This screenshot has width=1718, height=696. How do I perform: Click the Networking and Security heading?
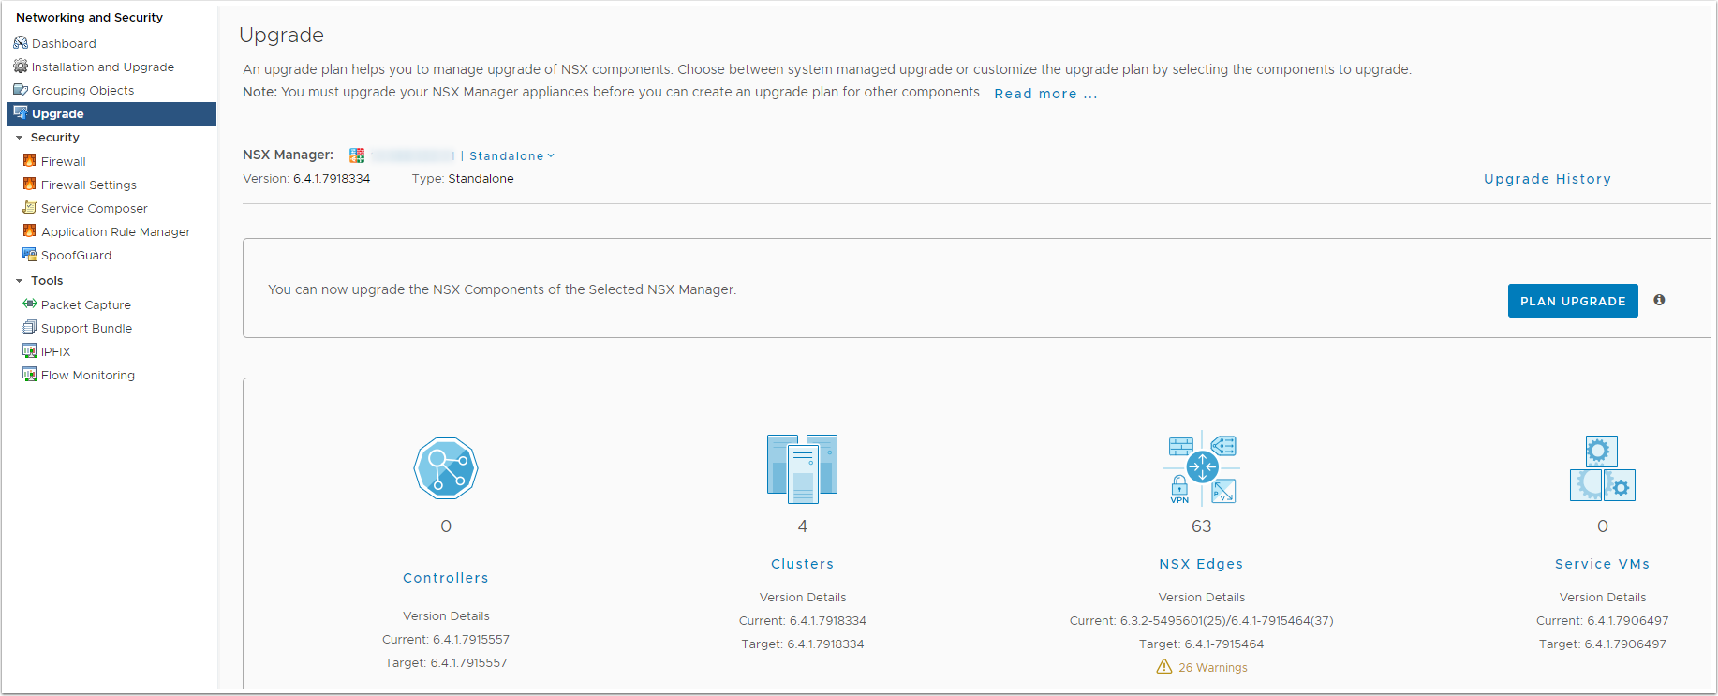(89, 17)
